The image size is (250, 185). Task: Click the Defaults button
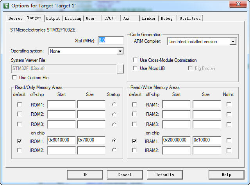[164, 175]
